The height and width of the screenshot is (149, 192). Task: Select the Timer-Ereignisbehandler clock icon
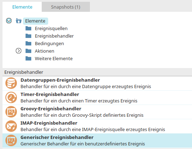11,97
